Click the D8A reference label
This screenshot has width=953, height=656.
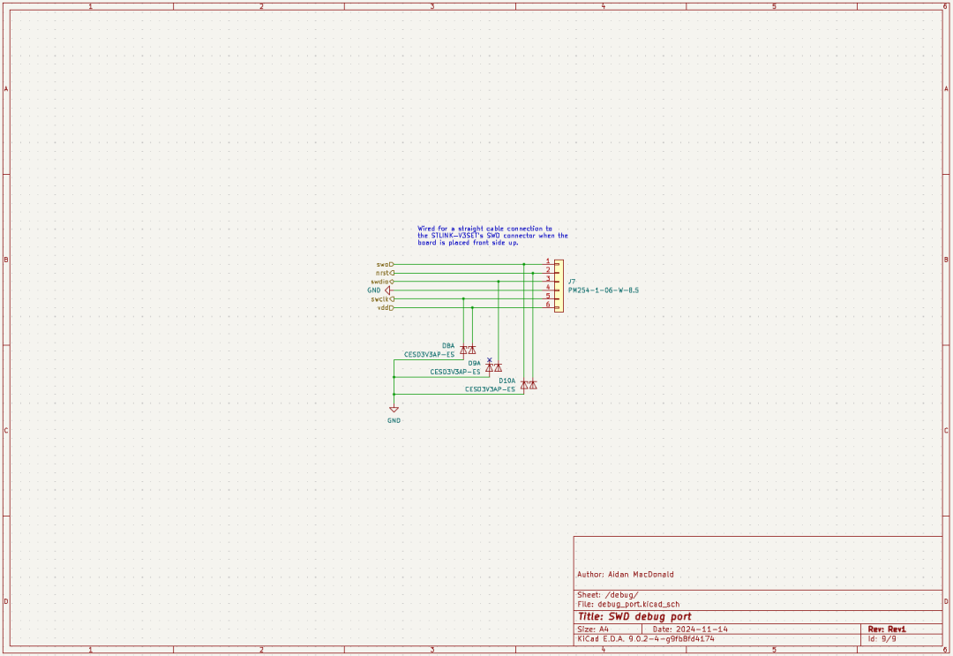coord(448,346)
